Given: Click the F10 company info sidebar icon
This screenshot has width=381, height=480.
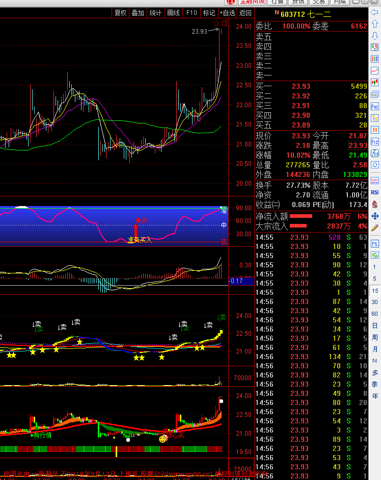Looking at the screenshot, I should 375,107.
